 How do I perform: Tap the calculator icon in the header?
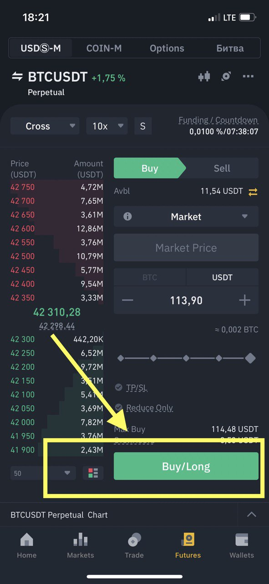226,77
